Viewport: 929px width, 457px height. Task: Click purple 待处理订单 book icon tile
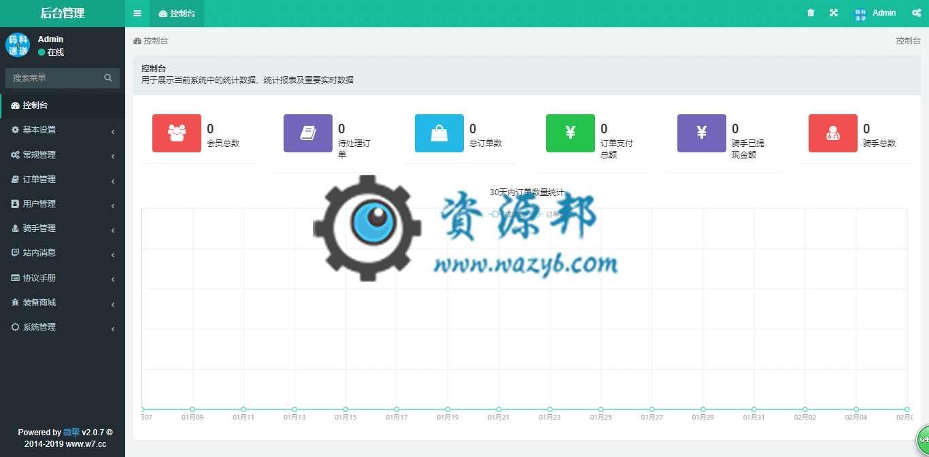tap(308, 133)
